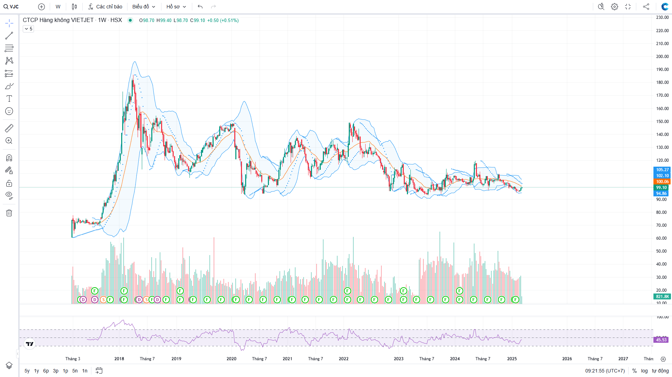
Task: Select the brush drawing tool
Action: click(9, 86)
